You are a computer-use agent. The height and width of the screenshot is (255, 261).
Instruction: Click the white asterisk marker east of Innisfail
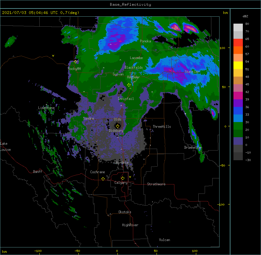pos(152,92)
